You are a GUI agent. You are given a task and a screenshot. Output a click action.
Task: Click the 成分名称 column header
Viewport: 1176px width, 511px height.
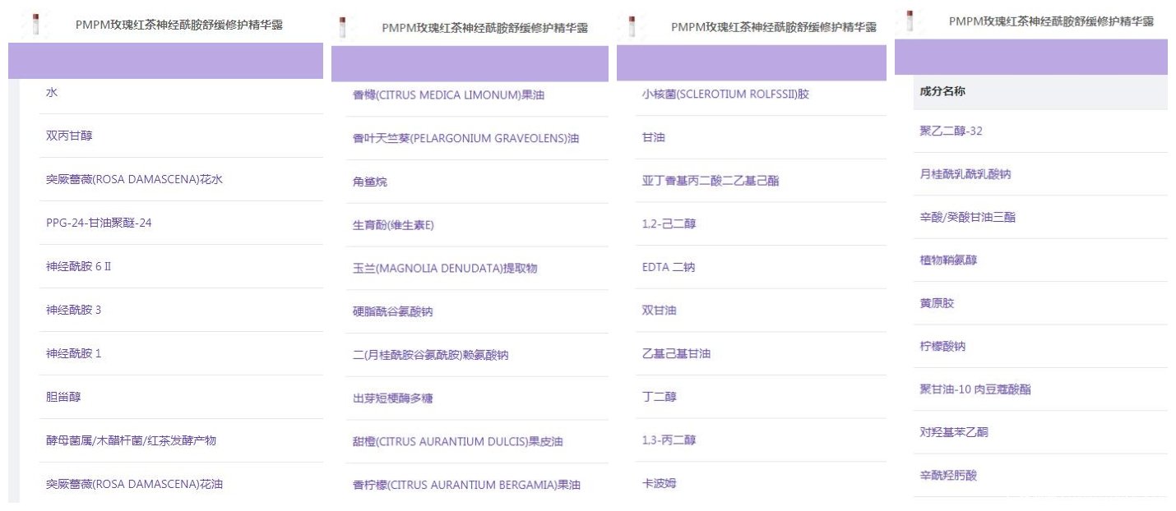pyautogui.click(x=942, y=91)
